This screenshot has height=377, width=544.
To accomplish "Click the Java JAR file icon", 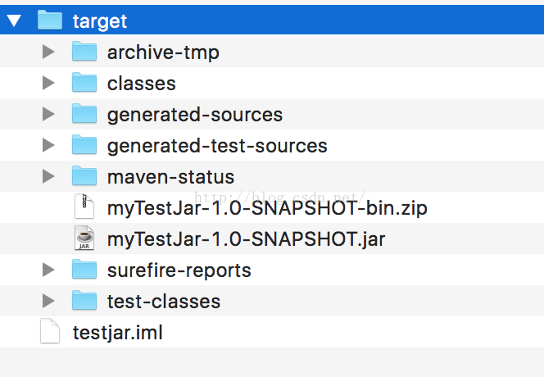I will (x=84, y=238).
